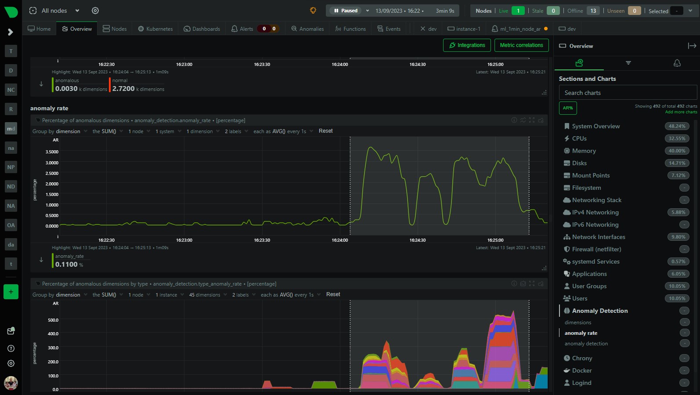Collapse the right Overview sidebar with arrow icon

[x=692, y=46]
